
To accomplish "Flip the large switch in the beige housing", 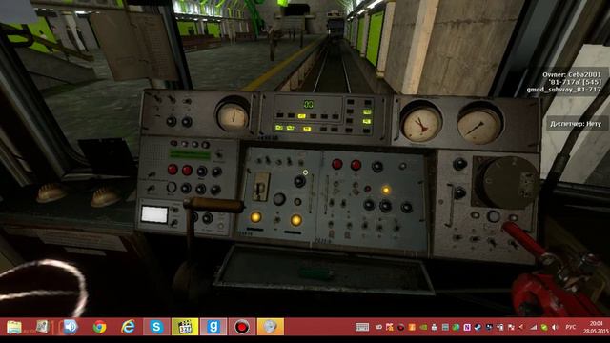I will tap(261, 187).
